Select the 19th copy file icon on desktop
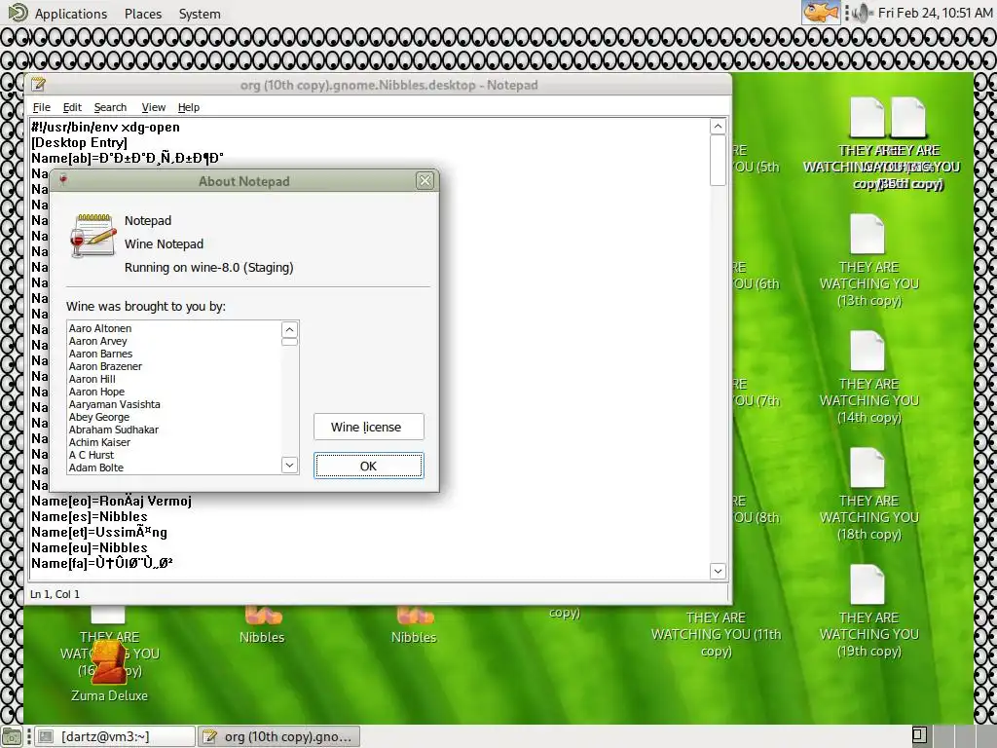997x748 pixels. [868, 584]
